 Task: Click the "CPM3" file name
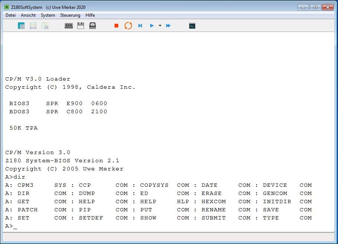click(25, 185)
